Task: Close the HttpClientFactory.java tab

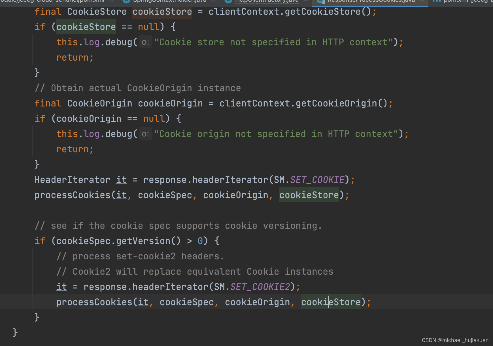Action: tap(306, 1)
